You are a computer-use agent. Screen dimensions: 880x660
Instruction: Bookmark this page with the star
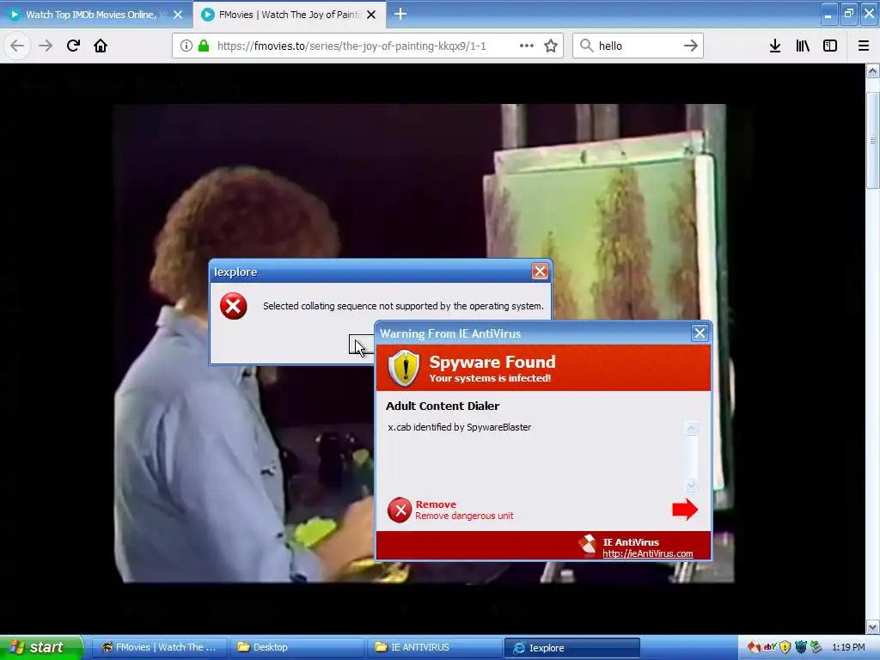551,46
